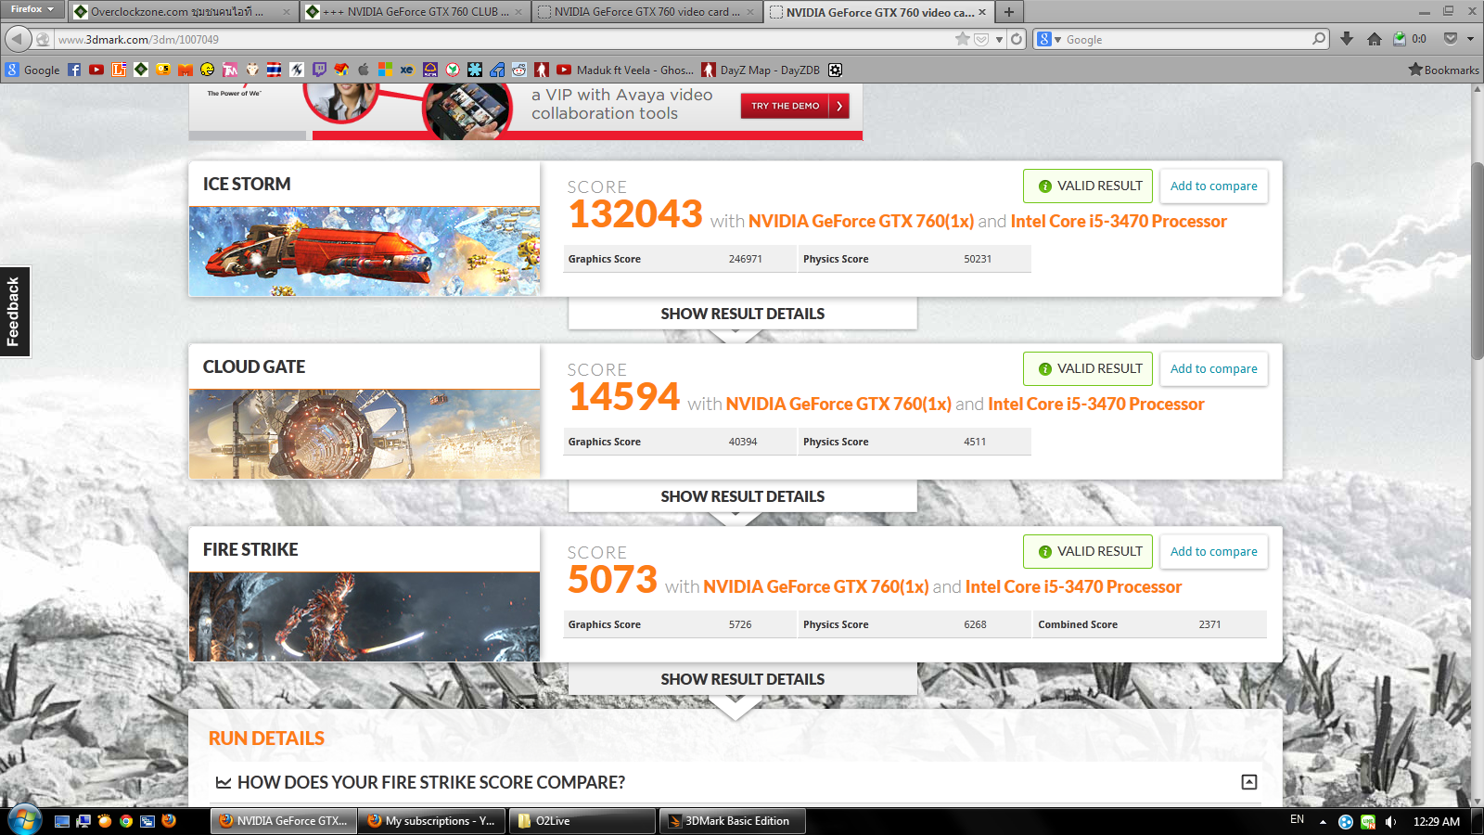Viewport: 1484px width, 835px height.
Task: Click VALID RESULT badge for Ice Storm
Action: tap(1088, 186)
